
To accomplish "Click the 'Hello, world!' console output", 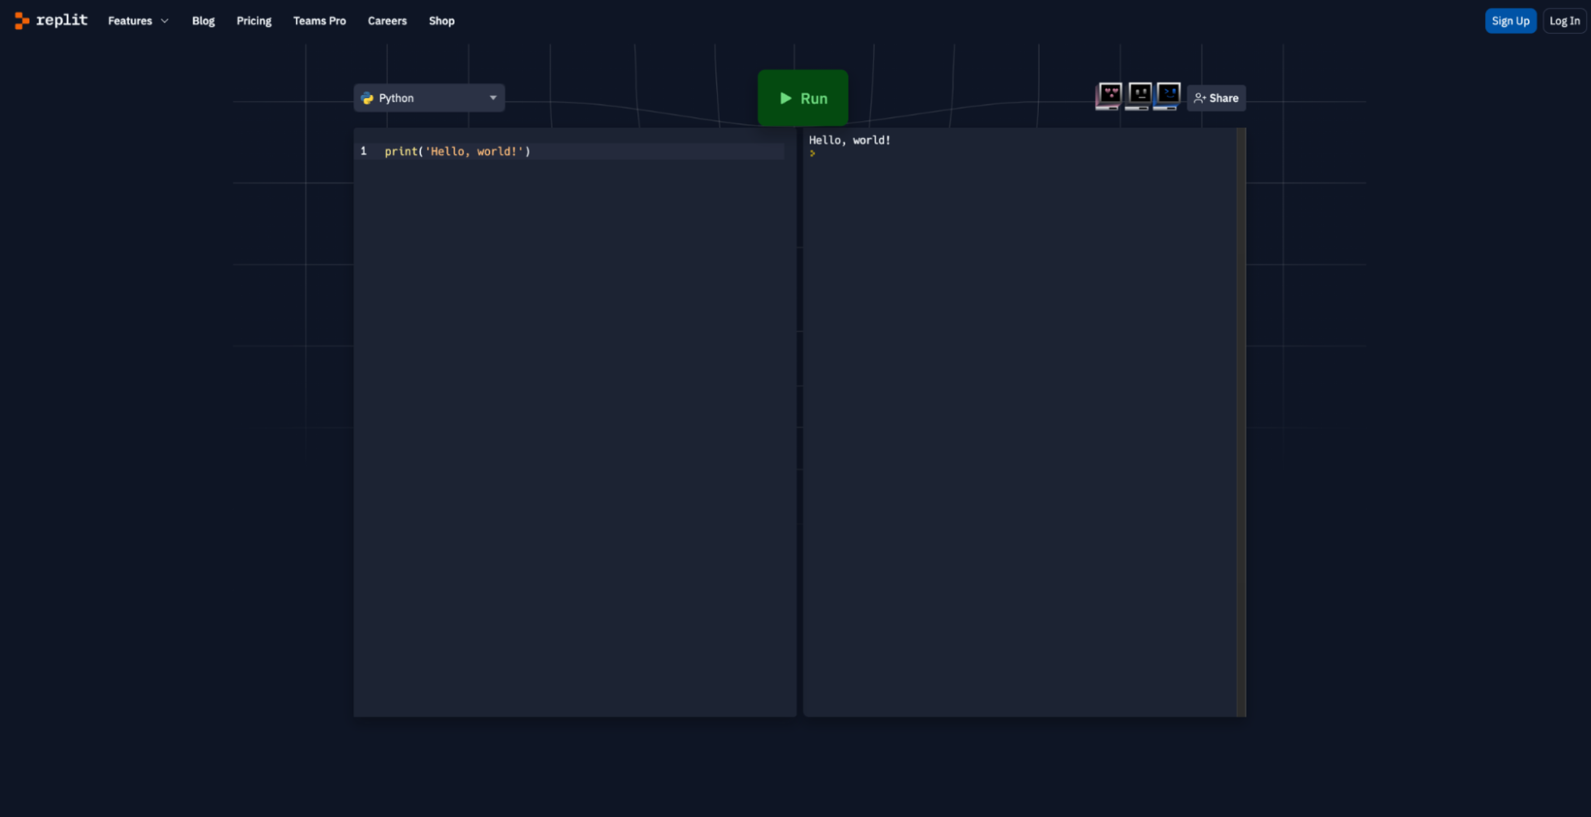I will [x=849, y=140].
